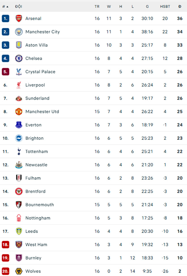The width and height of the screenshot is (187, 276).
Task: Click the Liverpool club crest icon
Action: pyautogui.click(x=19, y=85)
